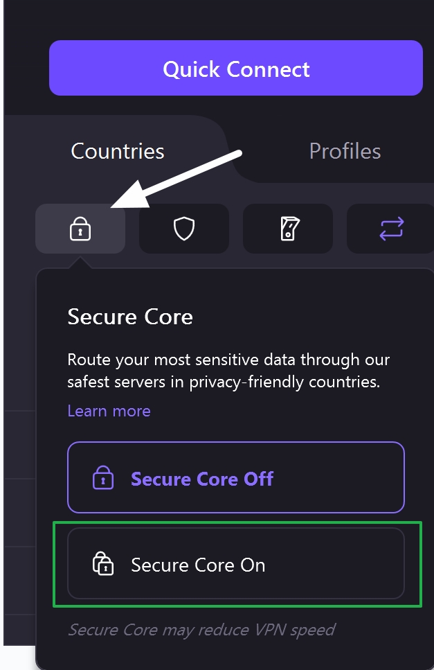The height and width of the screenshot is (670, 434).
Task: Switch to the Countries tab
Action: pyautogui.click(x=118, y=151)
